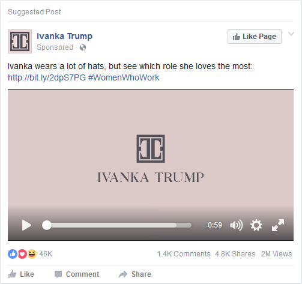Click the laughing haha reaction icon
Image resolution: width=302 pixels, height=284 pixels.
(x=32, y=254)
